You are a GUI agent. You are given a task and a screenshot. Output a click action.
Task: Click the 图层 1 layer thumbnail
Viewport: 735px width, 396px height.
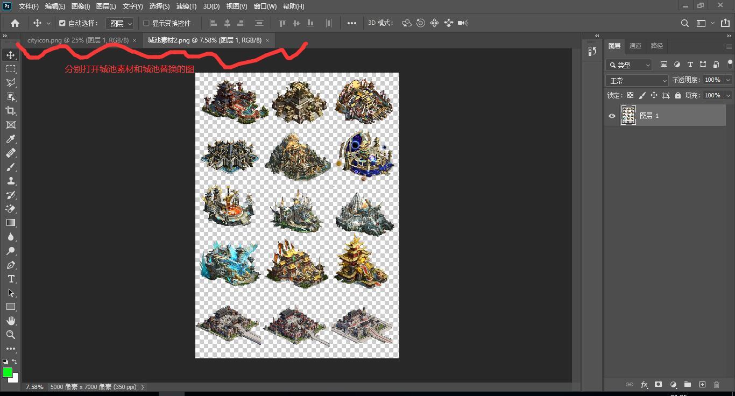[628, 116]
